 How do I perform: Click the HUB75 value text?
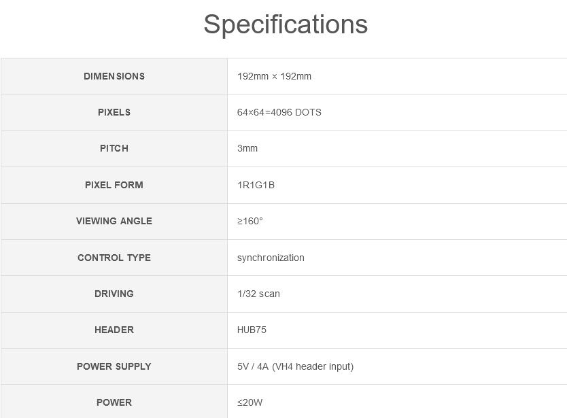252,330
